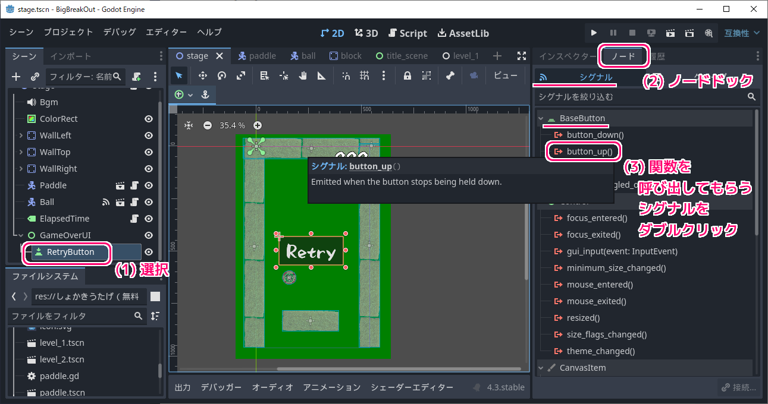Click the group selected nodes icon
Image resolution: width=768 pixels, height=404 pixels.
[x=427, y=75]
